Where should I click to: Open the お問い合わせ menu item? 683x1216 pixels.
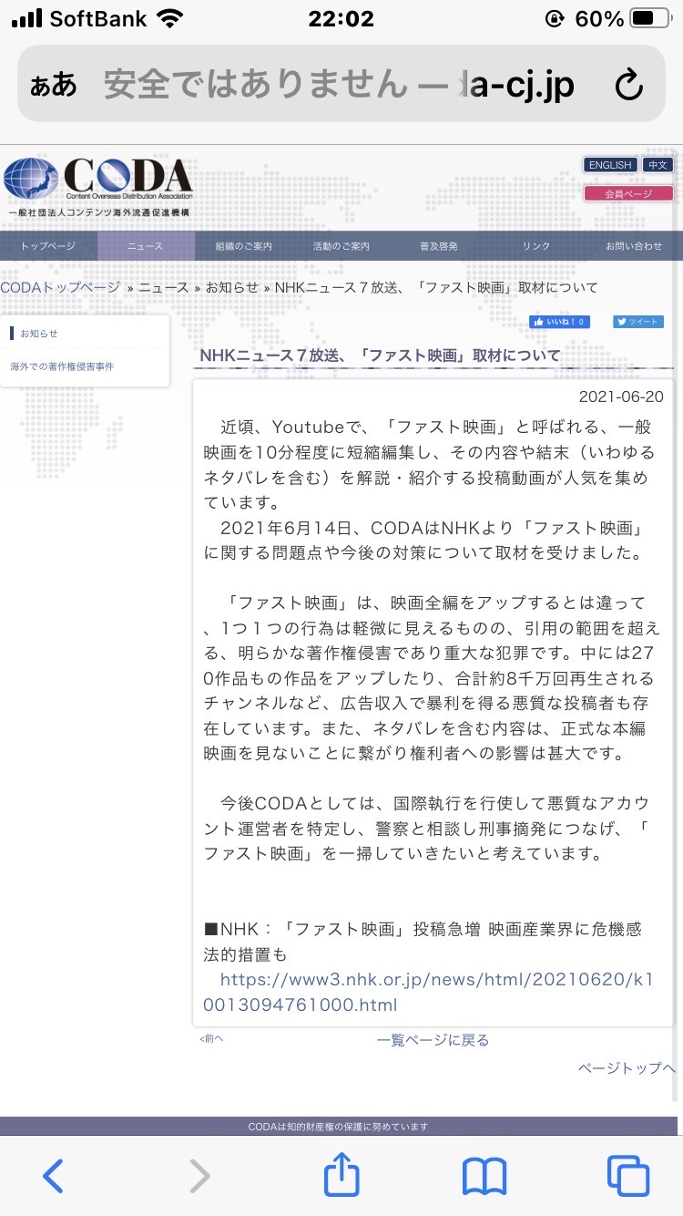pos(635,246)
